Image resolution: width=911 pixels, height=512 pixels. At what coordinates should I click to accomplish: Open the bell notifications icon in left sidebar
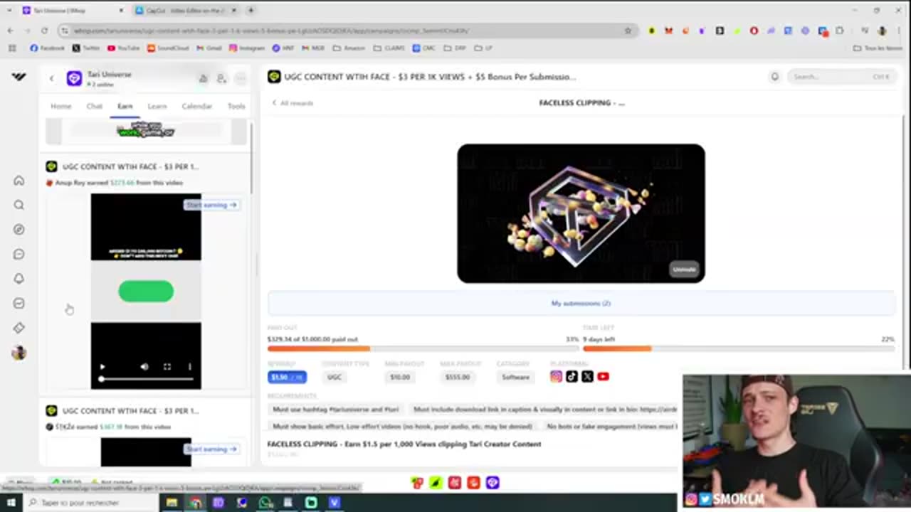click(x=19, y=279)
